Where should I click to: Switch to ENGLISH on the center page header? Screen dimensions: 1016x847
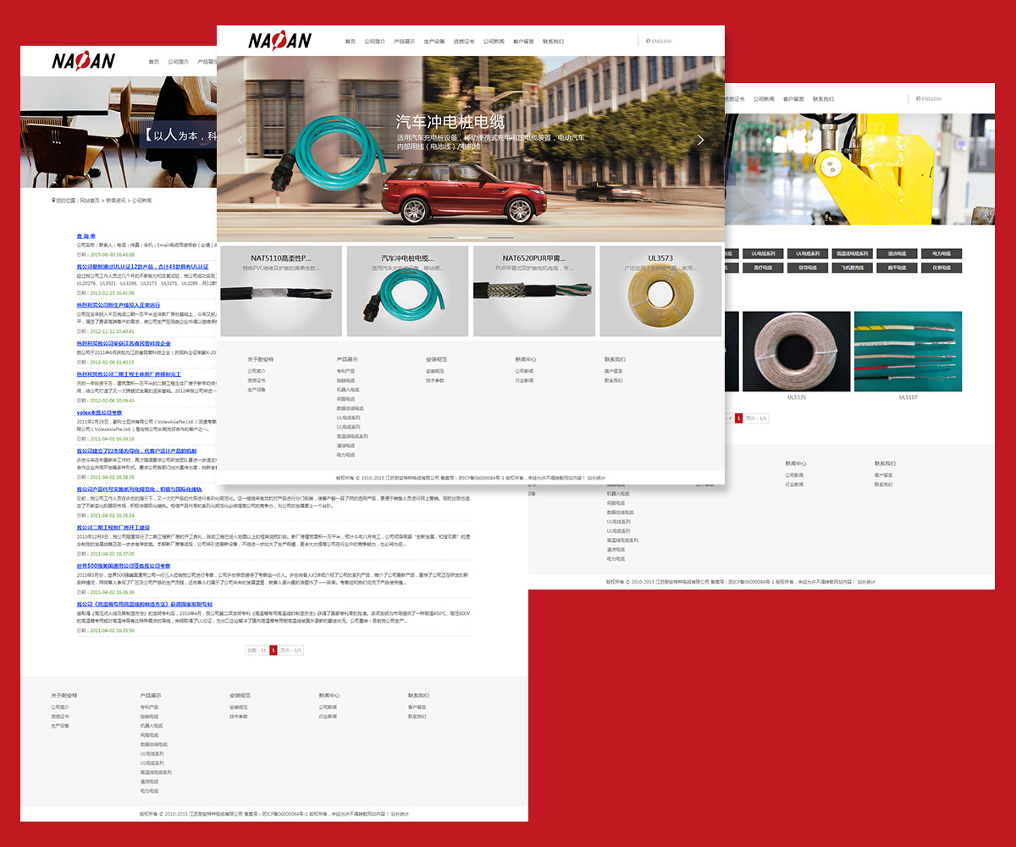[x=659, y=41]
